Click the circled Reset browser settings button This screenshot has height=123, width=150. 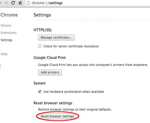(x=58, y=116)
